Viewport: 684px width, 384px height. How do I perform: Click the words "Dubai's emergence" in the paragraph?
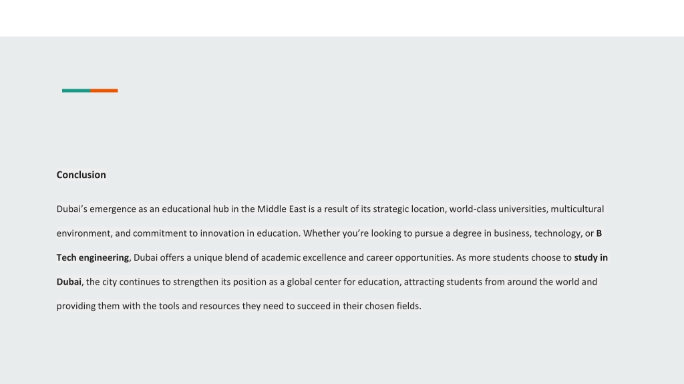pos(96,209)
